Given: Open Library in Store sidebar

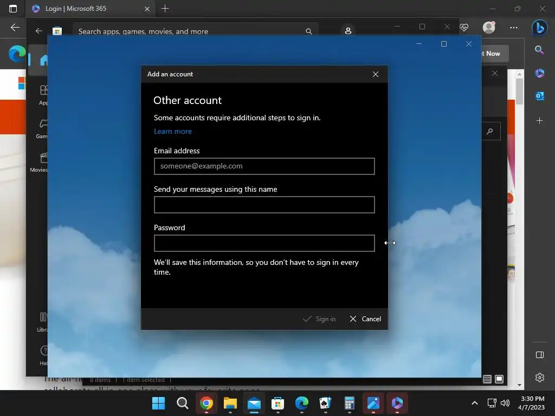Looking at the screenshot, I should coord(42,322).
